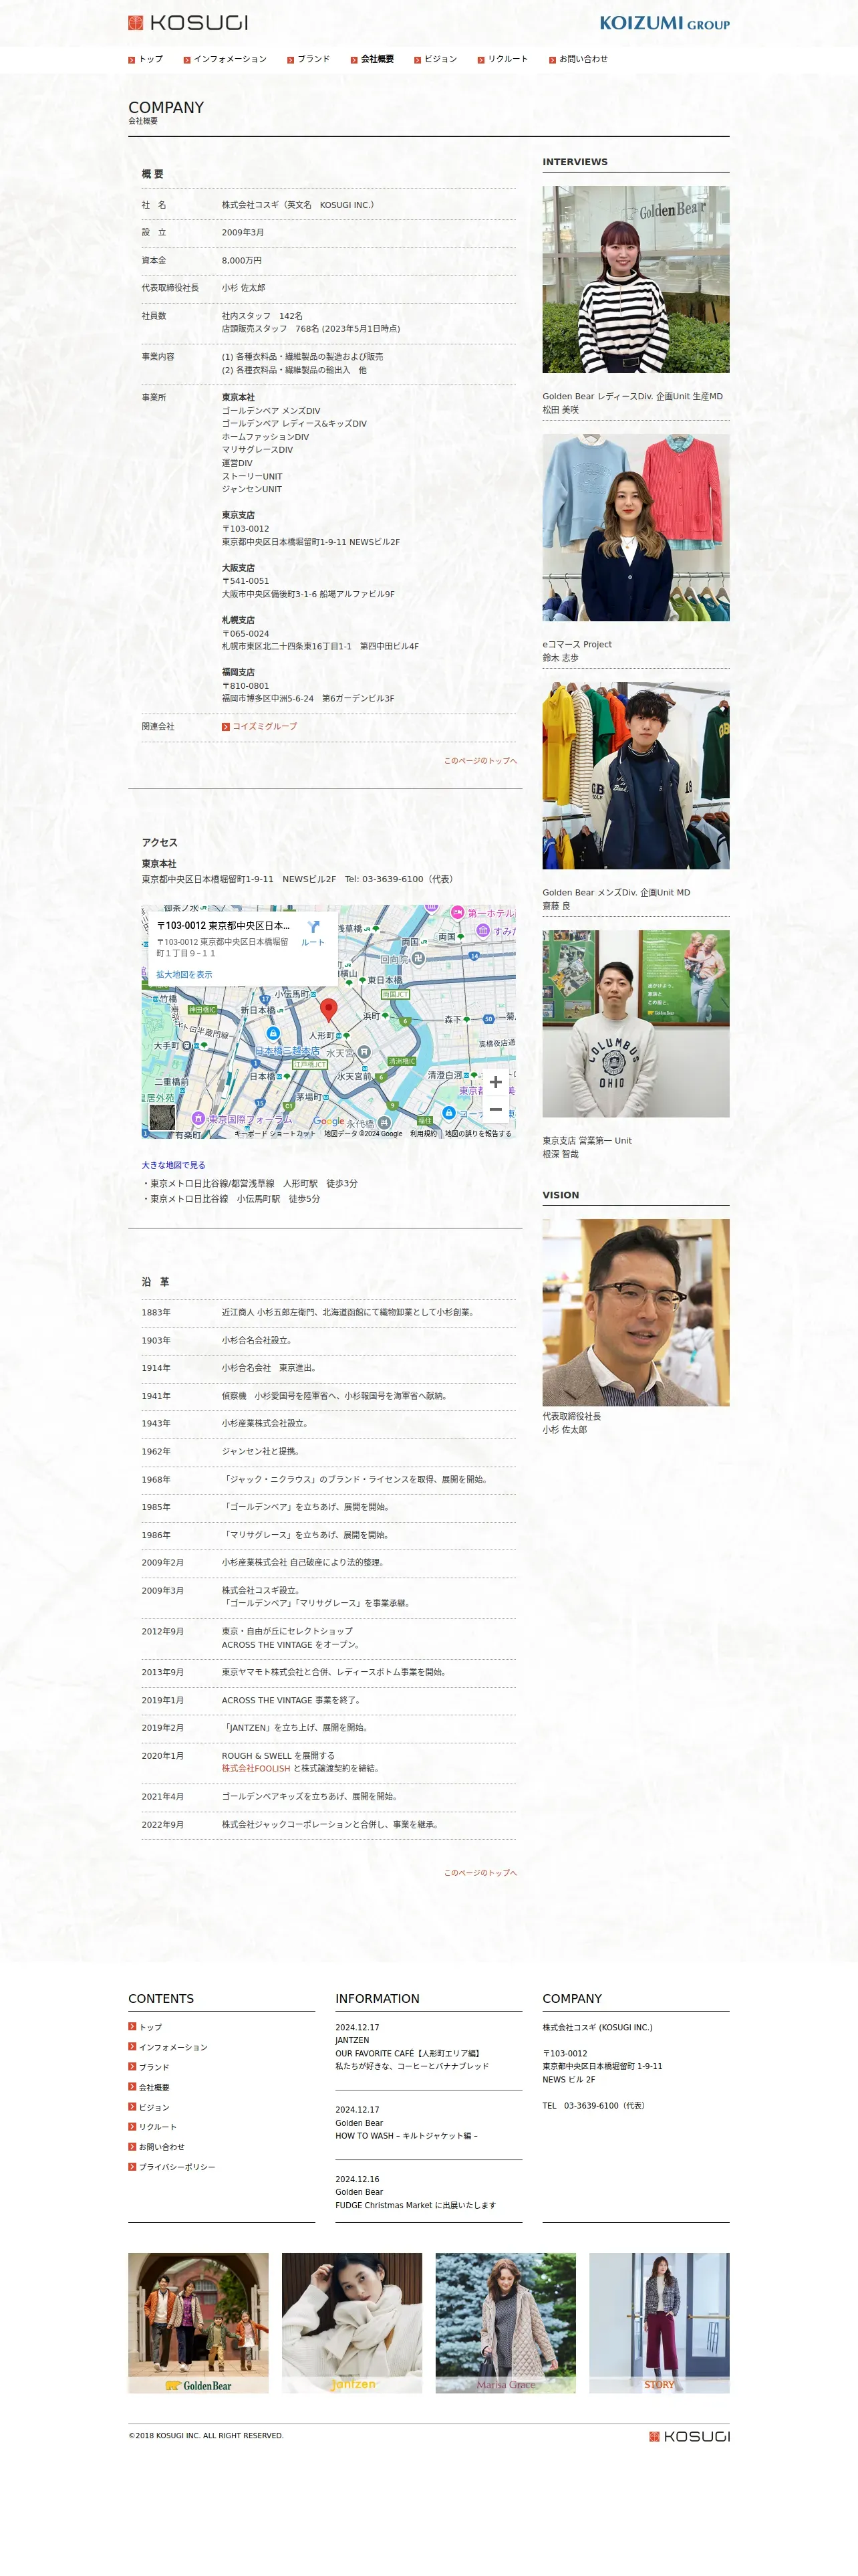Viewport: 858px width, 2576px height.
Task: Open 会社概要 in the top navigation
Action: (x=372, y=59)
